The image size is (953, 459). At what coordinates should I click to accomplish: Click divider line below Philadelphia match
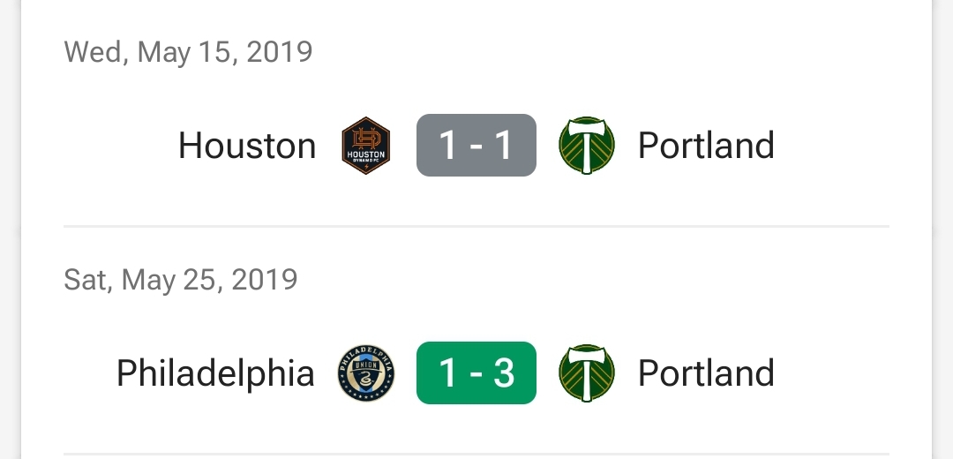pos(476,455)
